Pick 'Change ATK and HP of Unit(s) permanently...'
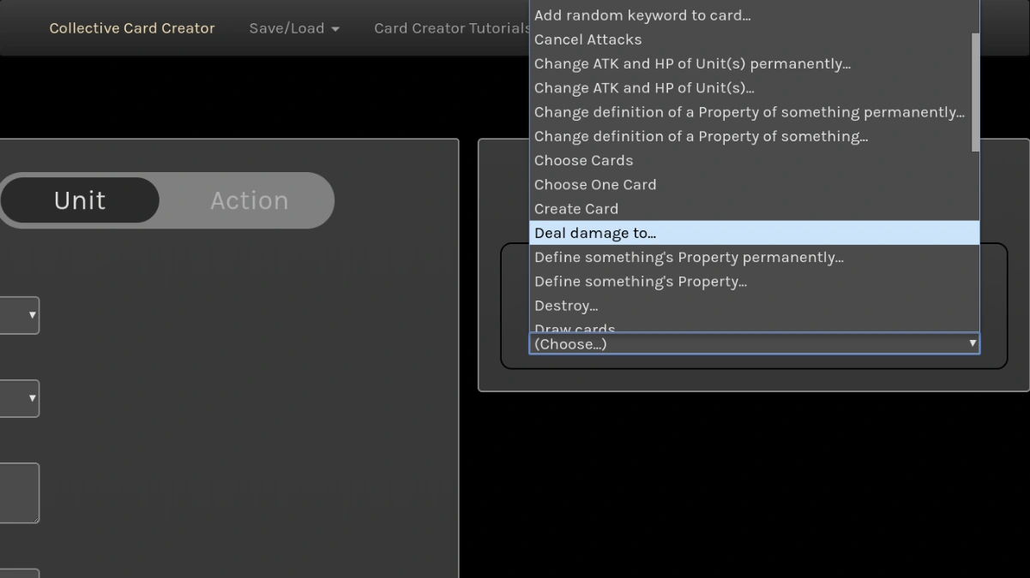This screenshot has height=578, width=1030. click(692, 63)
